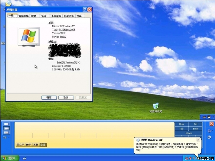The image size is (215, 161).
Task: Confirm with the 確定 button
Action: pyautogui.click(x=49, y=98)
